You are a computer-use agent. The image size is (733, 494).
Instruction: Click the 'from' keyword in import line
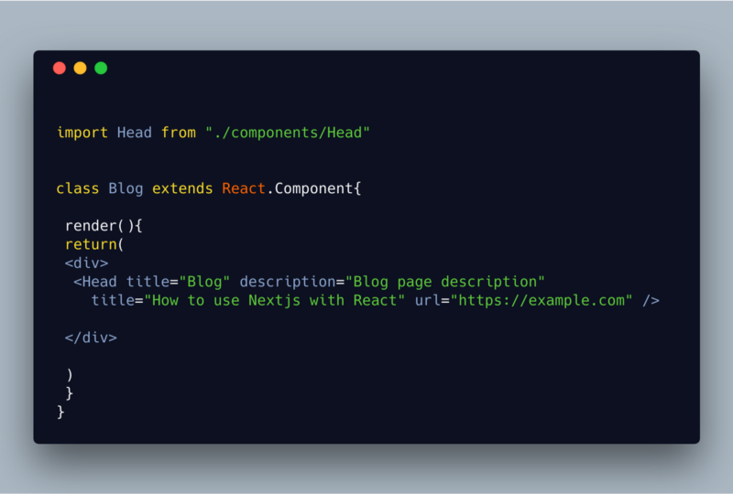[179, 133]
